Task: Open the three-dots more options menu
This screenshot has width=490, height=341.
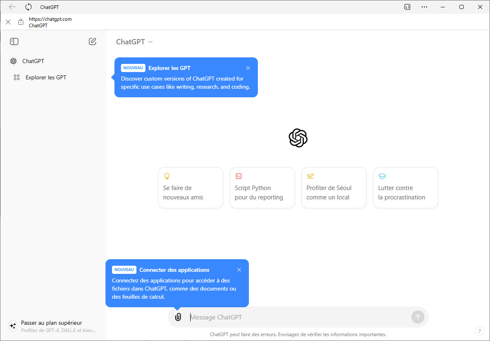Action: coord(424,7)
